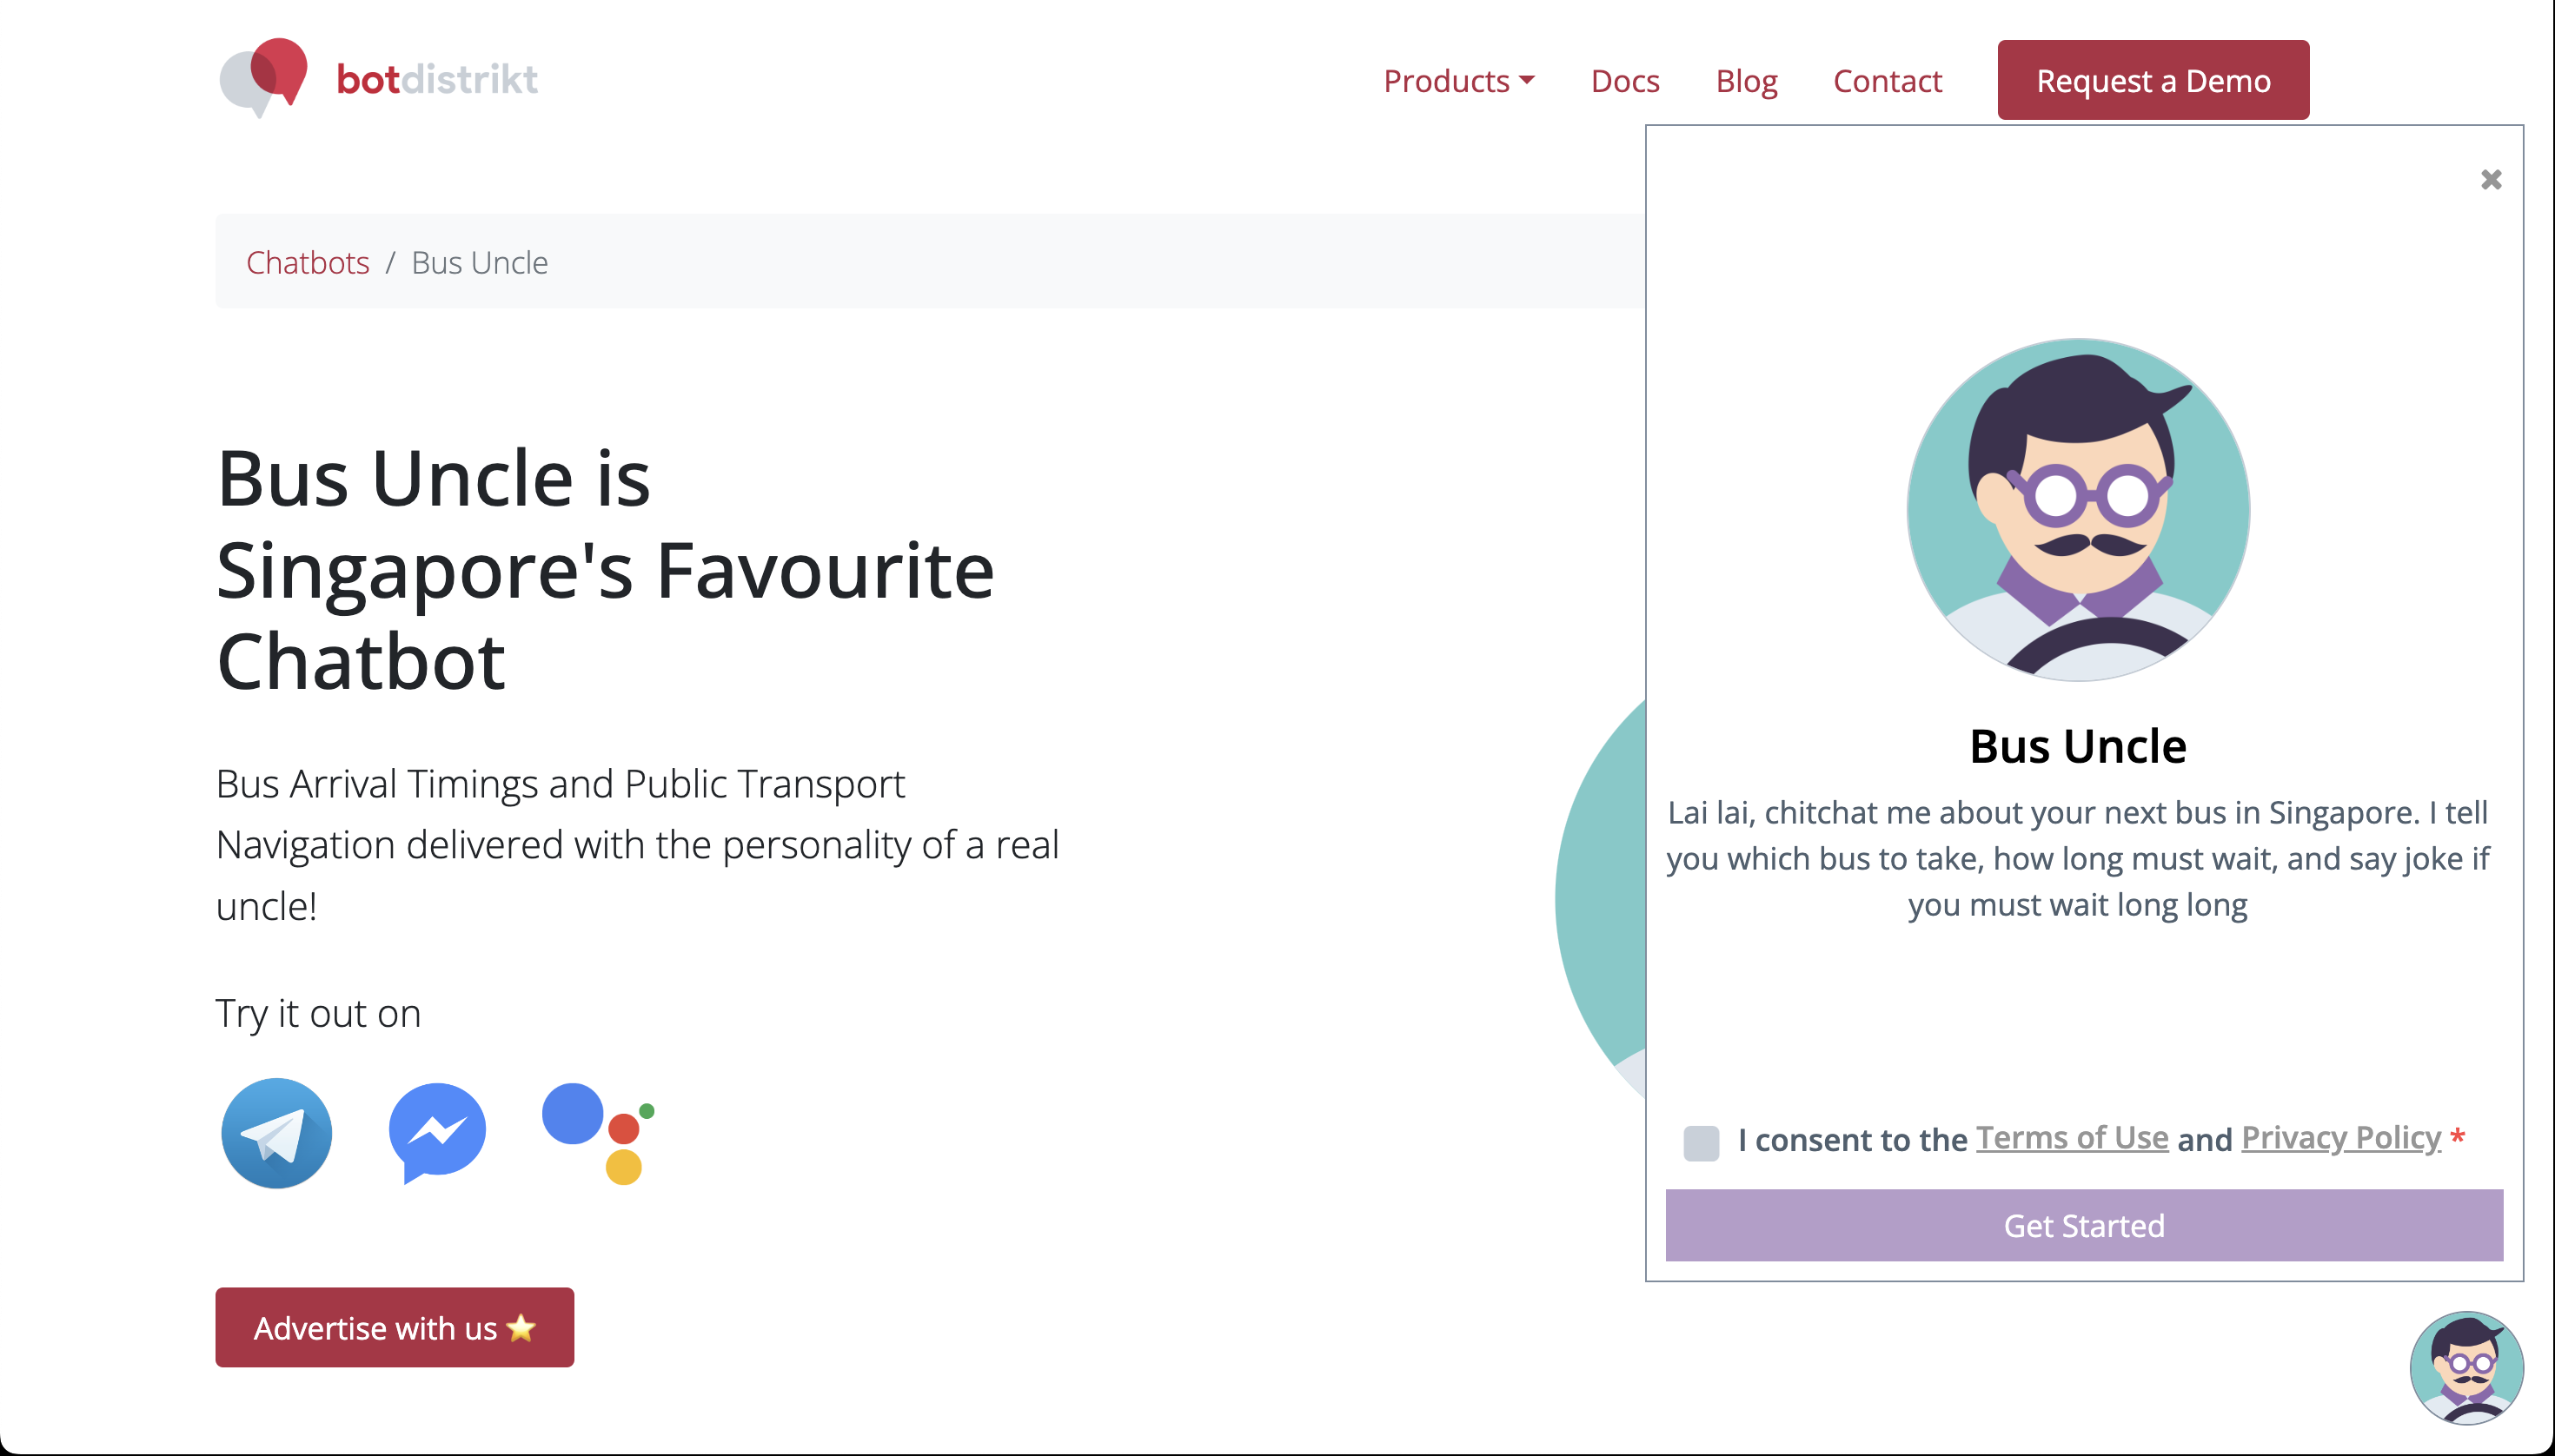The image size is (2555, 1456).
Task: Open Bus Uncle on Facebook Messenger
Action: (x=437, y=1133)
